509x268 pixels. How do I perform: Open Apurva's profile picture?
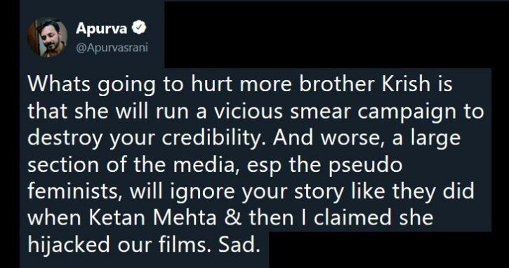pyautogui.click(x=48, y=38)
